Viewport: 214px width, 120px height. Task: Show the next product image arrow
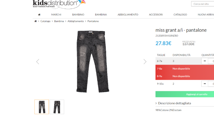click(x=145, y=62)
